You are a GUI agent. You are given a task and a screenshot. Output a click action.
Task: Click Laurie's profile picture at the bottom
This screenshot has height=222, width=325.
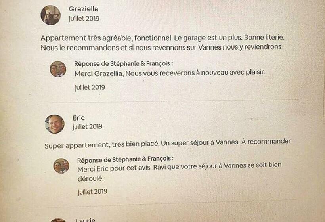click(x=58, y=220)
